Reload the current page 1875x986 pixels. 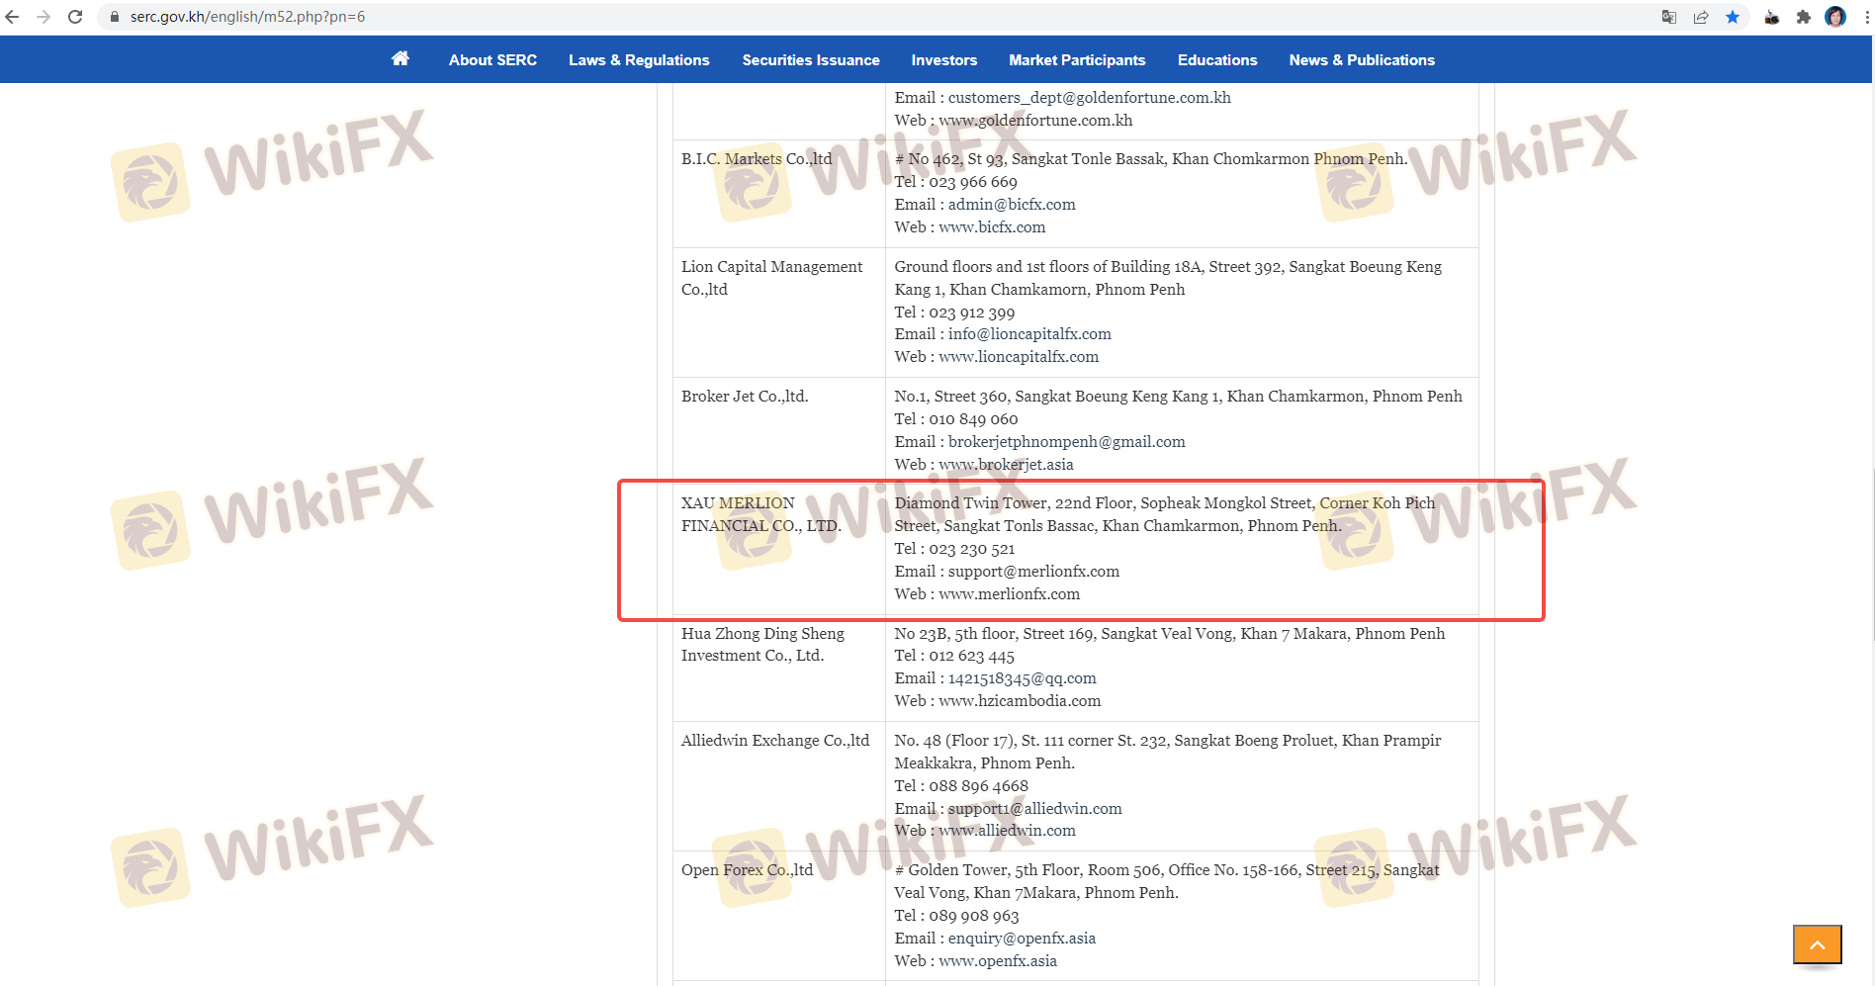[x=75, y=17]
